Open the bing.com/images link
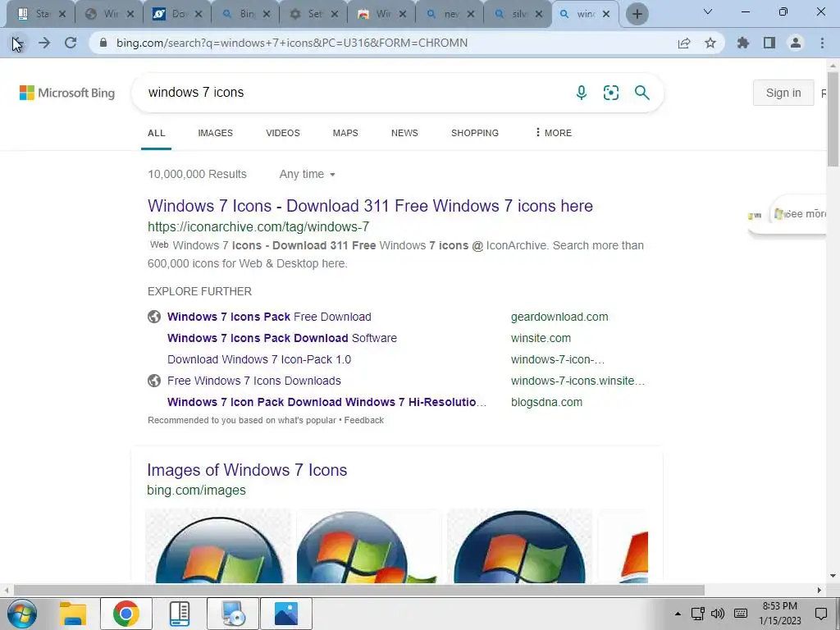The height and width of the screenshot is (630, 840). 196,491
